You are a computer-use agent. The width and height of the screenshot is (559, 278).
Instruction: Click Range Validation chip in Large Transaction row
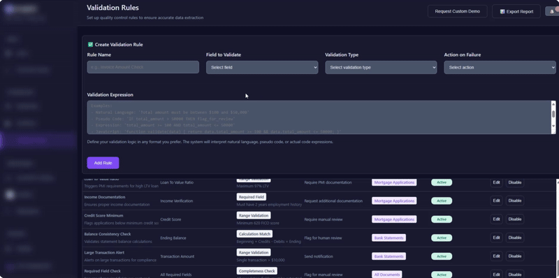click(254, 252)
